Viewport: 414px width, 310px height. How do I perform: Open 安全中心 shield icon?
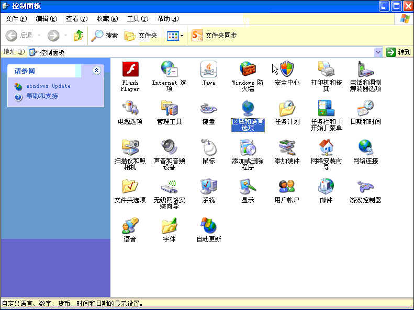tap(287, 70)
